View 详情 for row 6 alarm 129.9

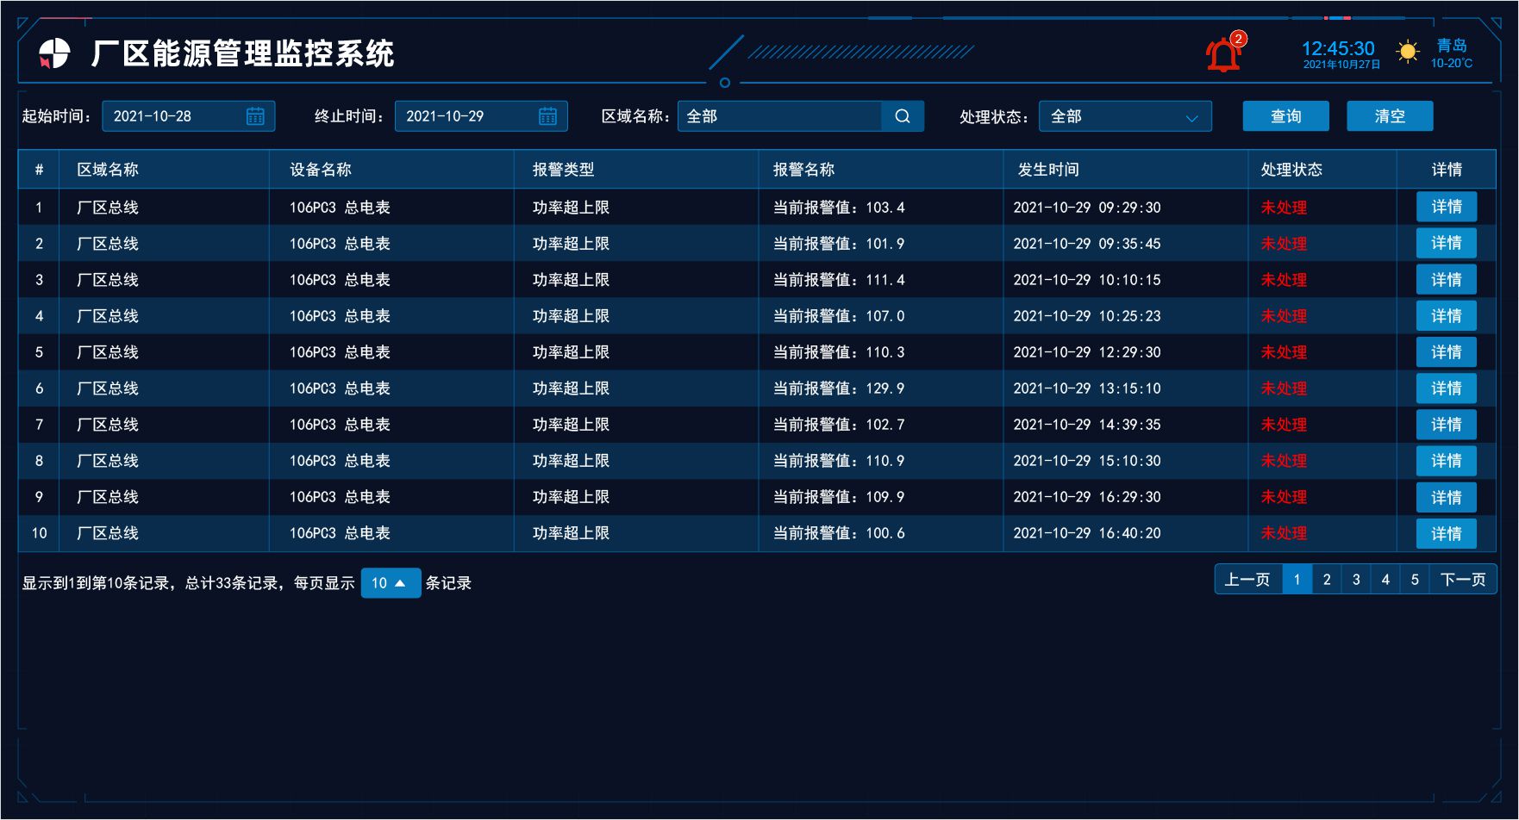[1447, 388]
